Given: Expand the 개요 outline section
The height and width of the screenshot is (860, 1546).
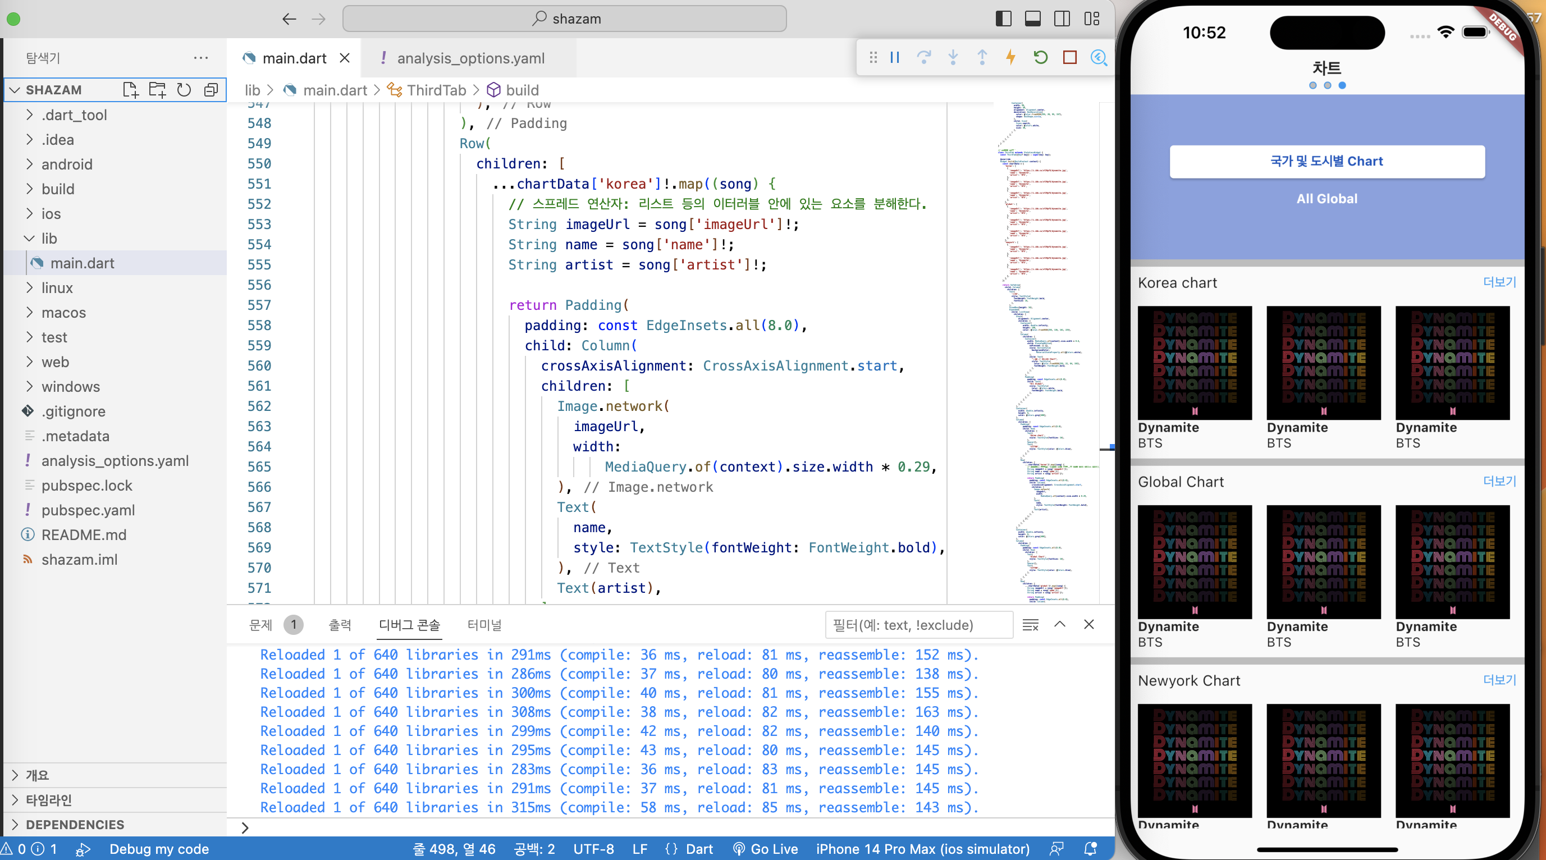Looking at the screenshot, I should click(x=114, y=775).
